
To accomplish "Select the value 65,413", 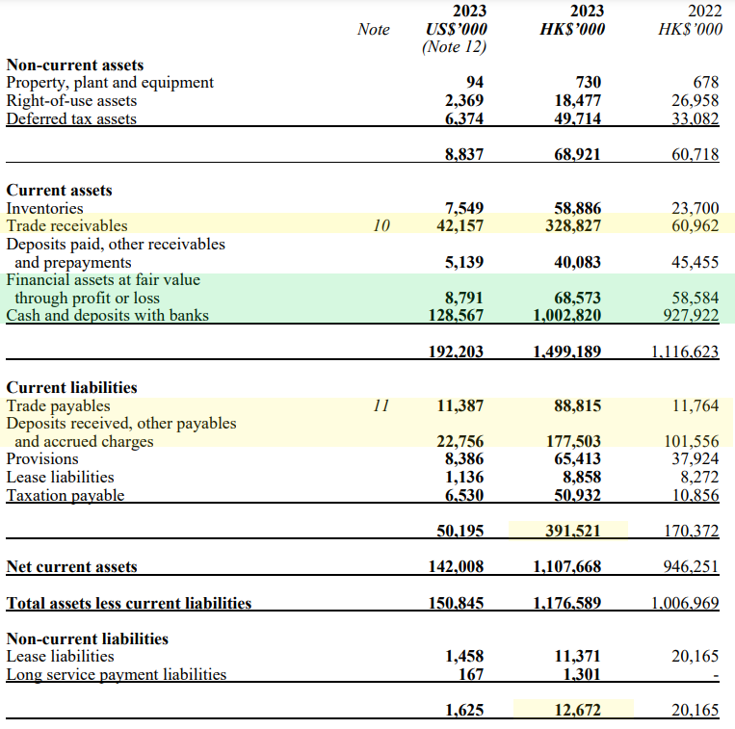I will click(578, 459).
